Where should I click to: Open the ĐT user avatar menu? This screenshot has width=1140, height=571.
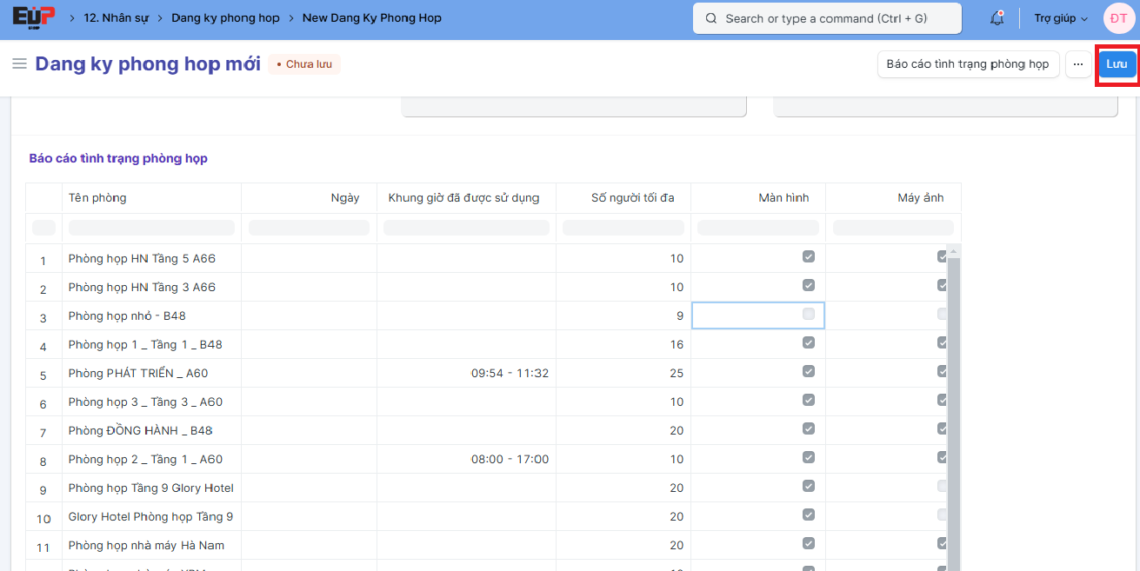pos(1118,18)
